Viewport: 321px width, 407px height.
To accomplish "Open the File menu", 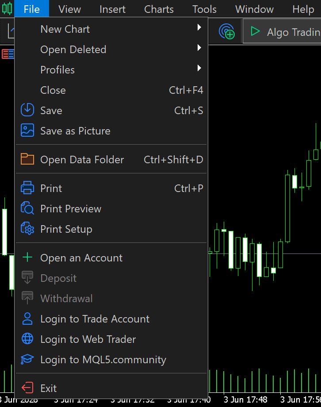I will [32, 9].
